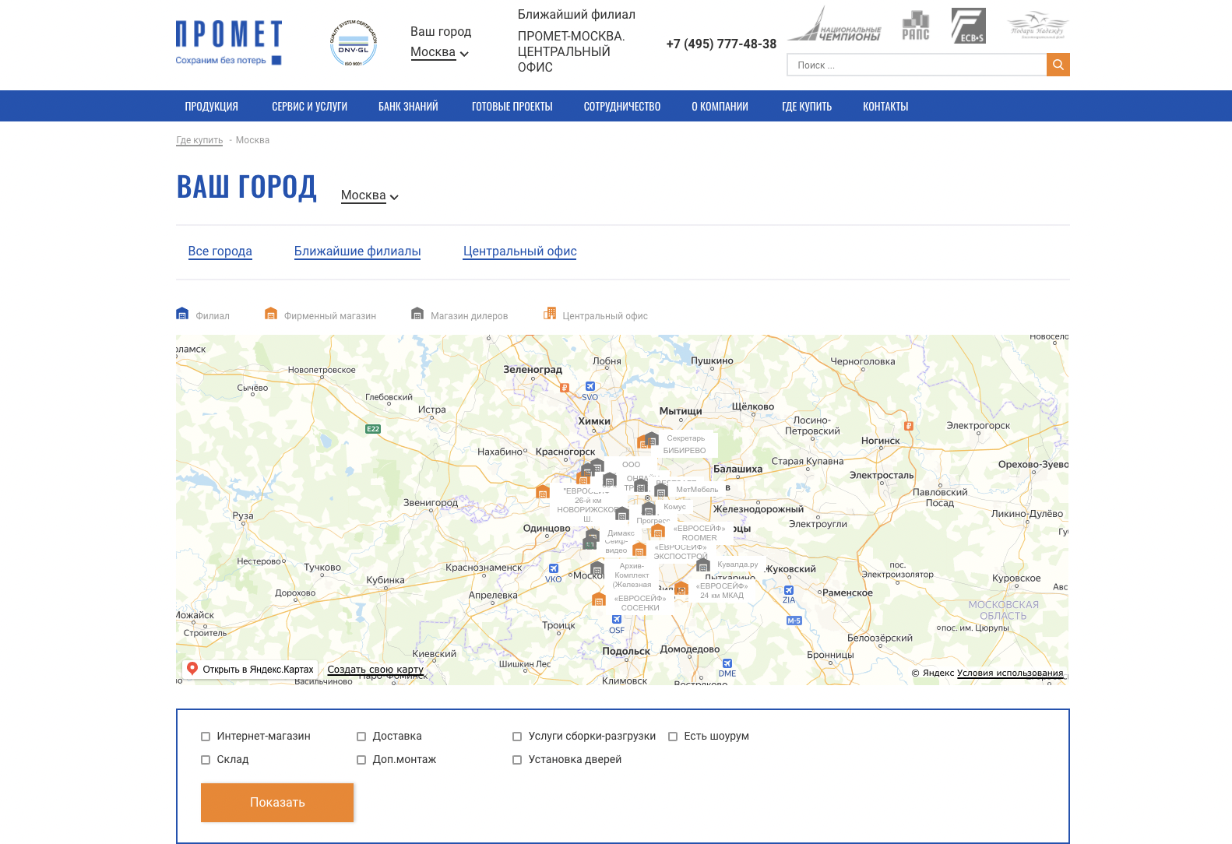Open the ПРОМЕТ logo home link
1232x844 pixels.
[229, 43]
